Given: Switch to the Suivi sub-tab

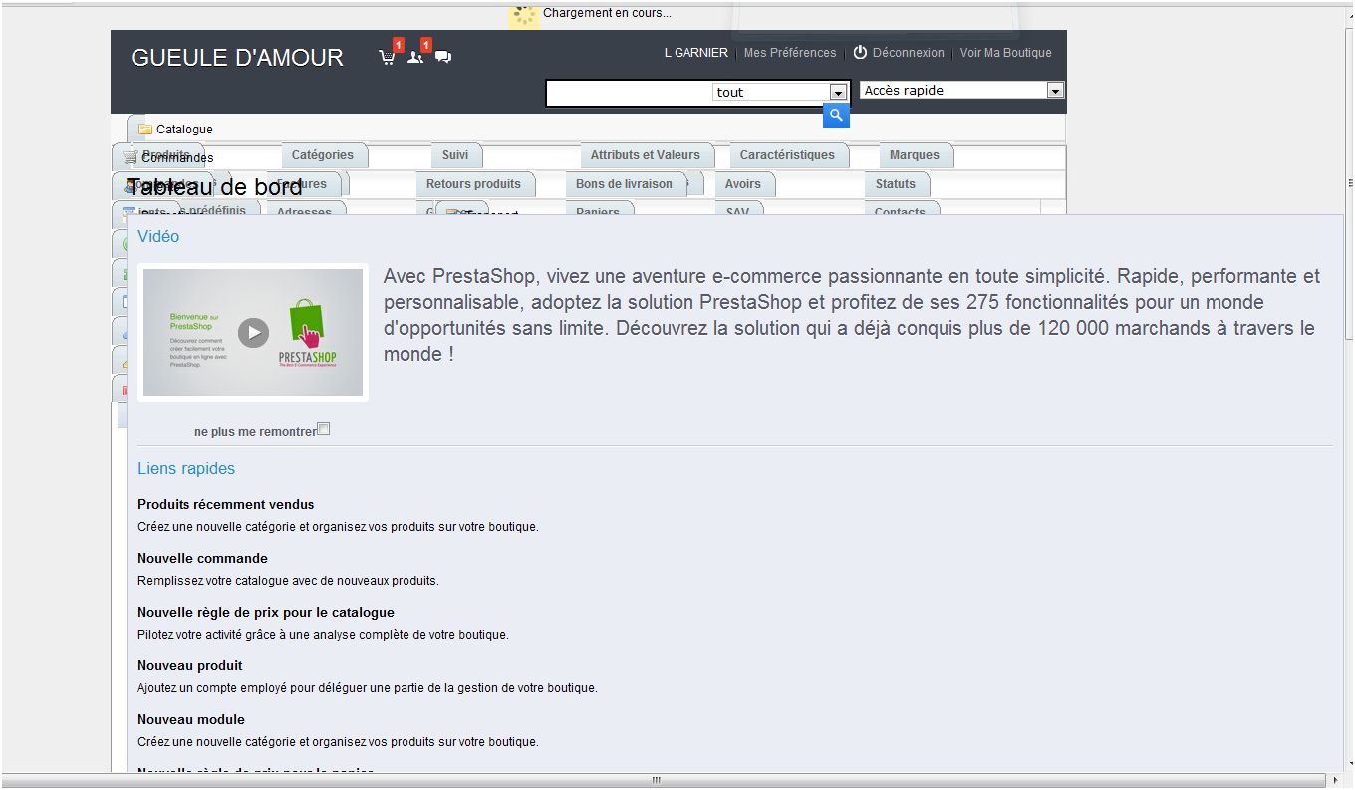Looking at the screenshot, I should click(x=455, y=155).
